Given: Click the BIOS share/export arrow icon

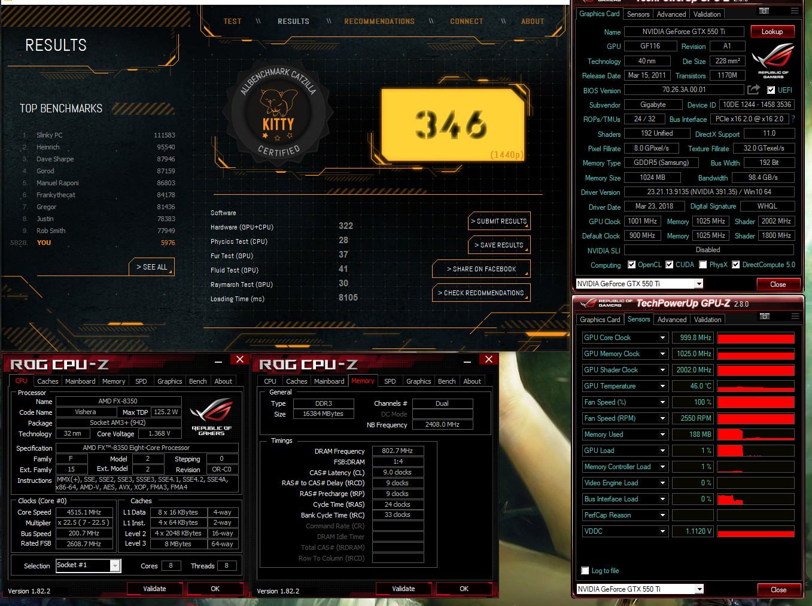Looking at the screenshot, I should (x=753, y=90).
